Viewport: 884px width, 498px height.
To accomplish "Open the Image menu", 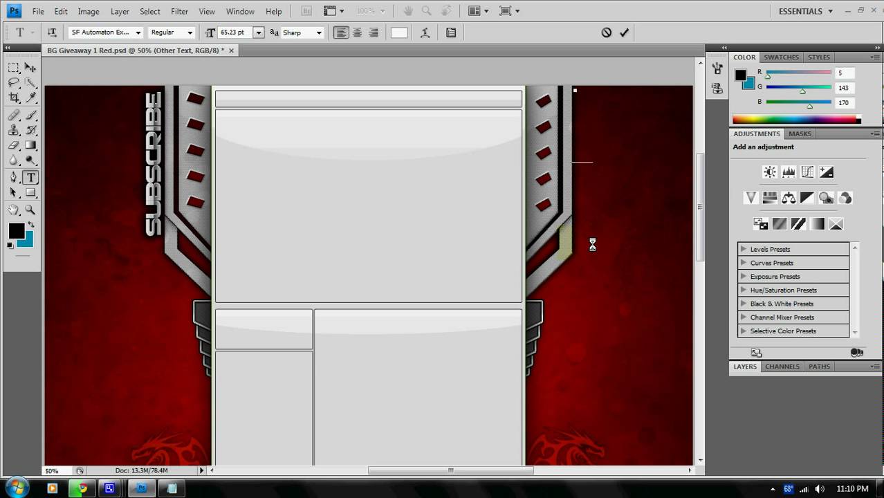I will (x=89, y=11).
